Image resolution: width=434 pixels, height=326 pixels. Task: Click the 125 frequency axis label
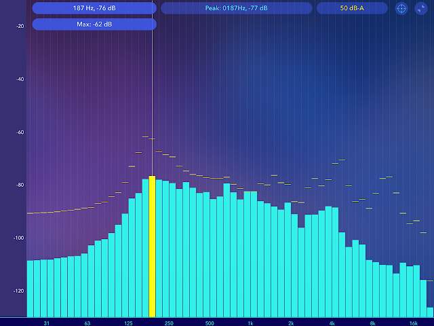tap(128, 323)
